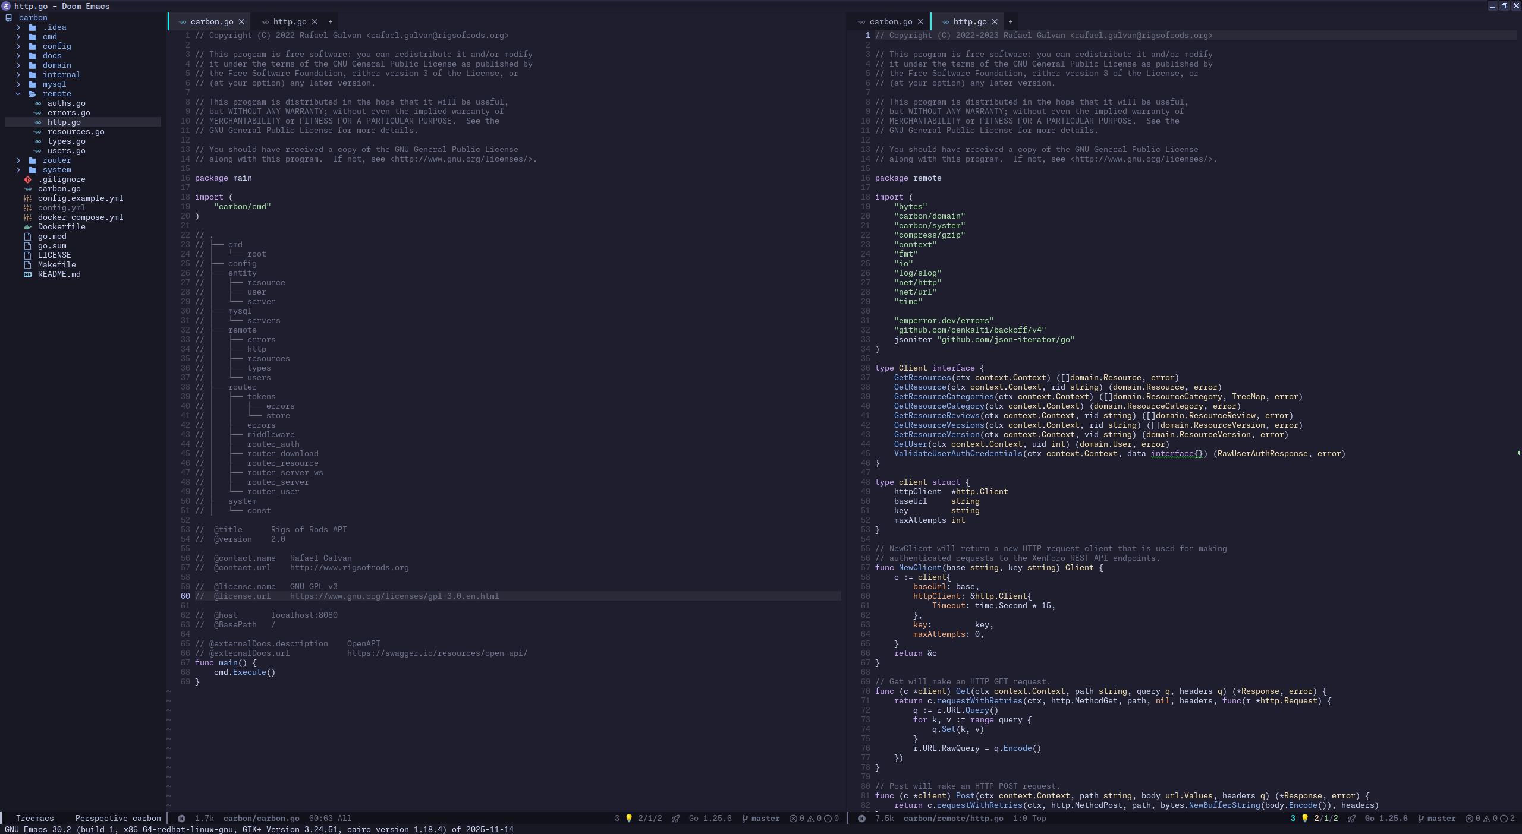Click the master git branch indicator in right modeline
The height and width of the screenshot is (834, 1522).
pos(1437,818)
